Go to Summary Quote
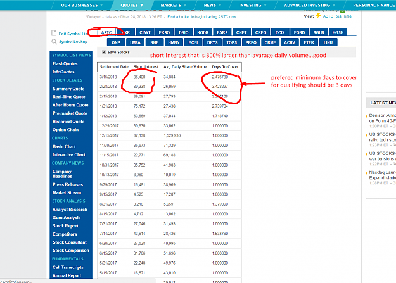Image resolution: width=396 pixels, height=283 pixels. click(68, 89)
